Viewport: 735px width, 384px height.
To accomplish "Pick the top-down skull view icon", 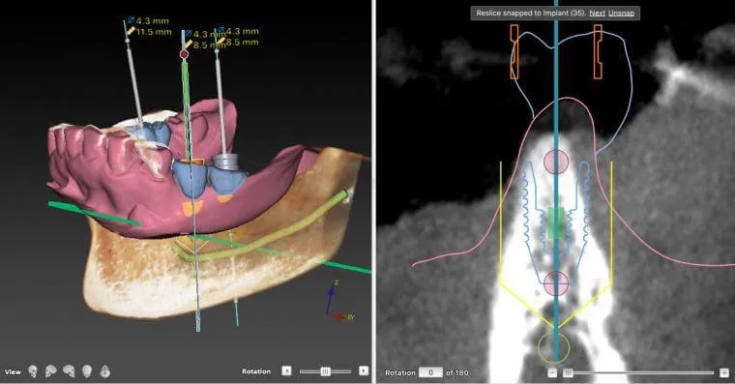I will point(105,371).
